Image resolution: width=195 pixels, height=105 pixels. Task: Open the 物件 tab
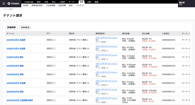point(39,2)
